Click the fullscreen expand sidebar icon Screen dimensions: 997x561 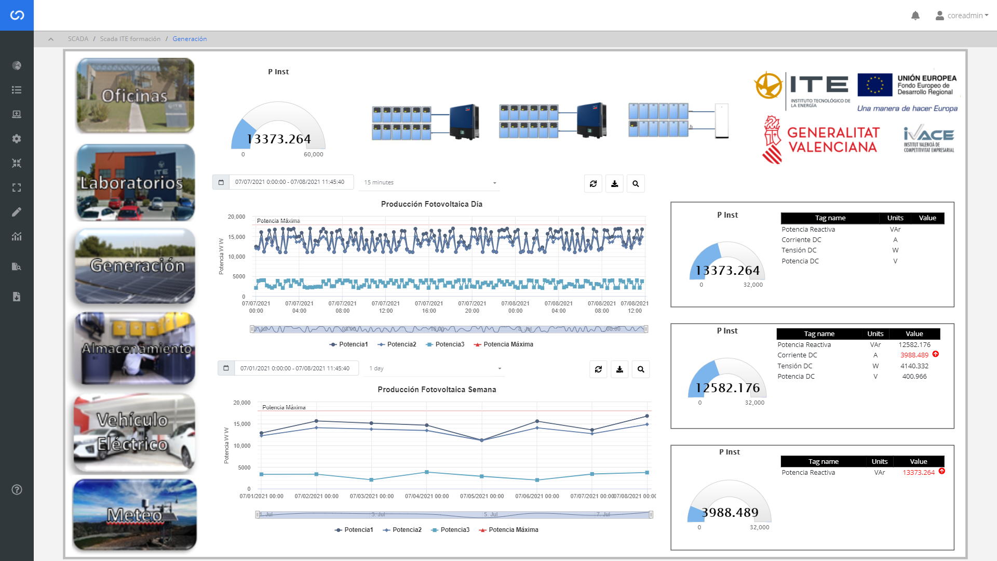[x=17, y=188]
